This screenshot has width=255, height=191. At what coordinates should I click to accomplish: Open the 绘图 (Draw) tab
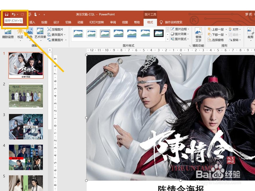(44, 22)
